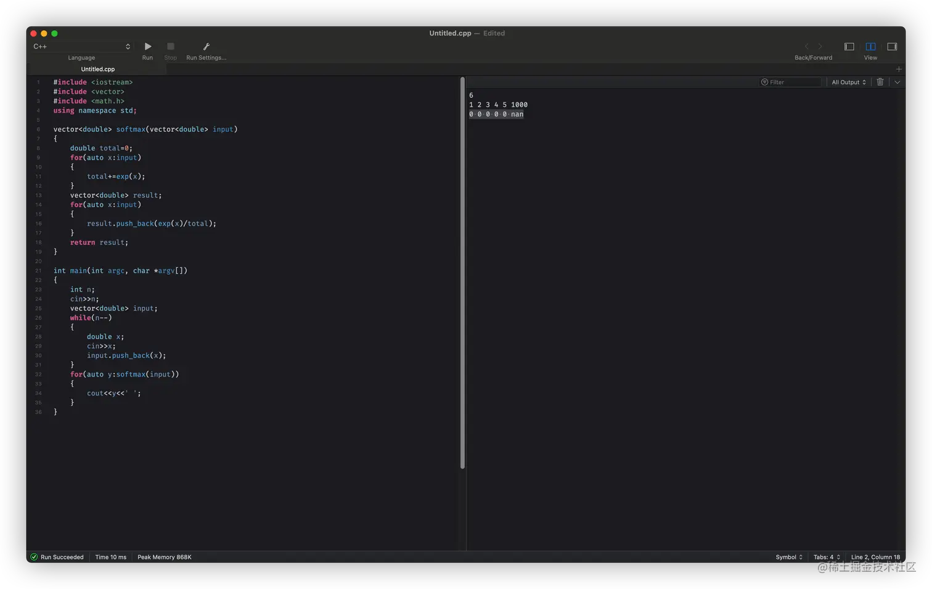Select the Untitled.cpp tab
This screenshot has width=932, height=589.
pyautogui.click(x=97, y=69)
